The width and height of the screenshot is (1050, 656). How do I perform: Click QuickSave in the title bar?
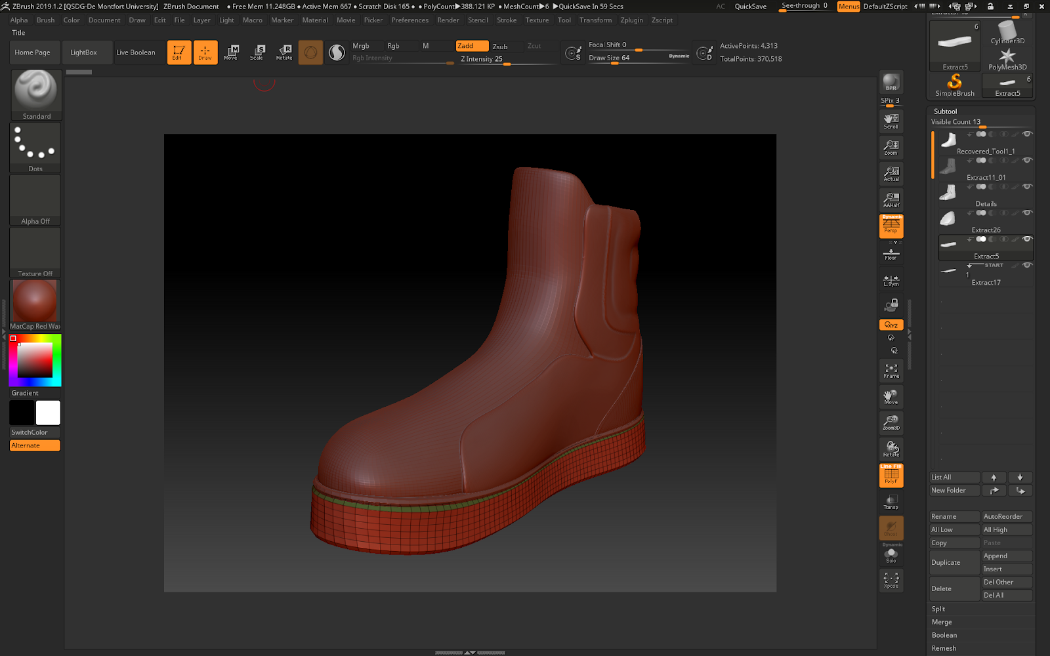750,7
